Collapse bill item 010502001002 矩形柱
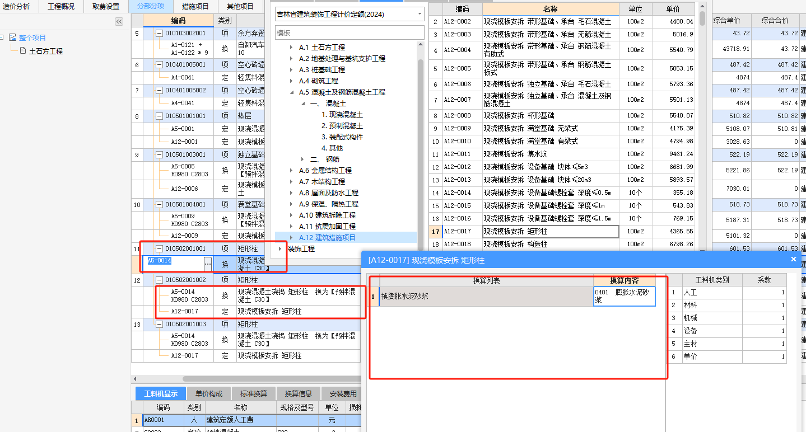Screen dimensions: 806x432 [x=159, y=280]
